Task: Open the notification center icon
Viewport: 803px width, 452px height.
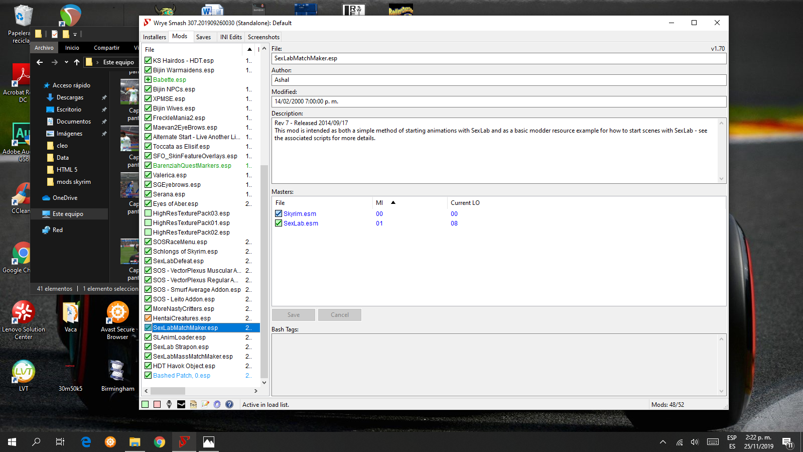Action: tap(787, 442)
